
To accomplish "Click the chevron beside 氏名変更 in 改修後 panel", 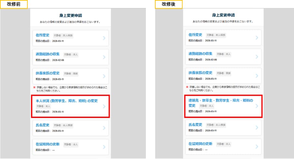I will 257,128.
